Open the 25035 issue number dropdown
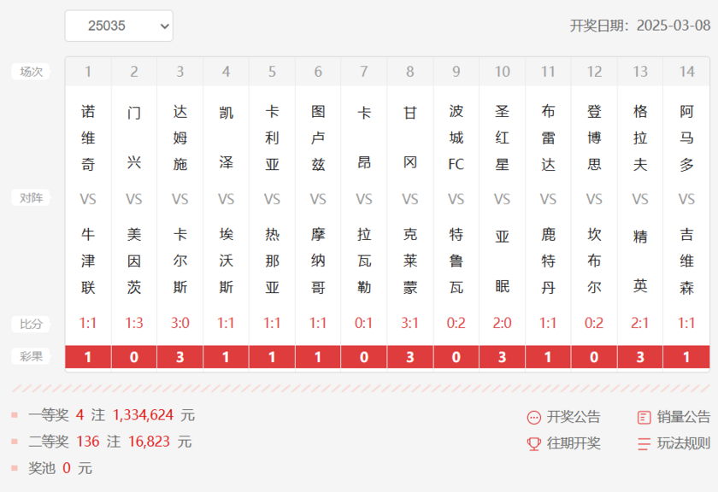 point(119,26)
